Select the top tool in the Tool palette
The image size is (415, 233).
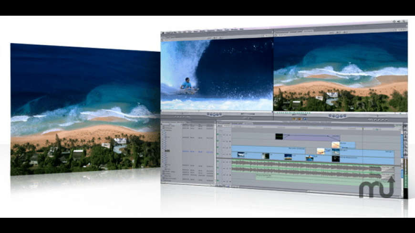pyautogui.click(x=405, y=125)
